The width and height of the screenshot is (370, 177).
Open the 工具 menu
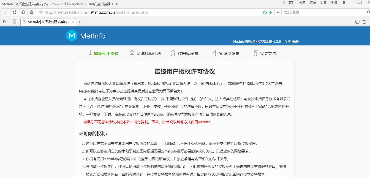[x=323, y=2]
